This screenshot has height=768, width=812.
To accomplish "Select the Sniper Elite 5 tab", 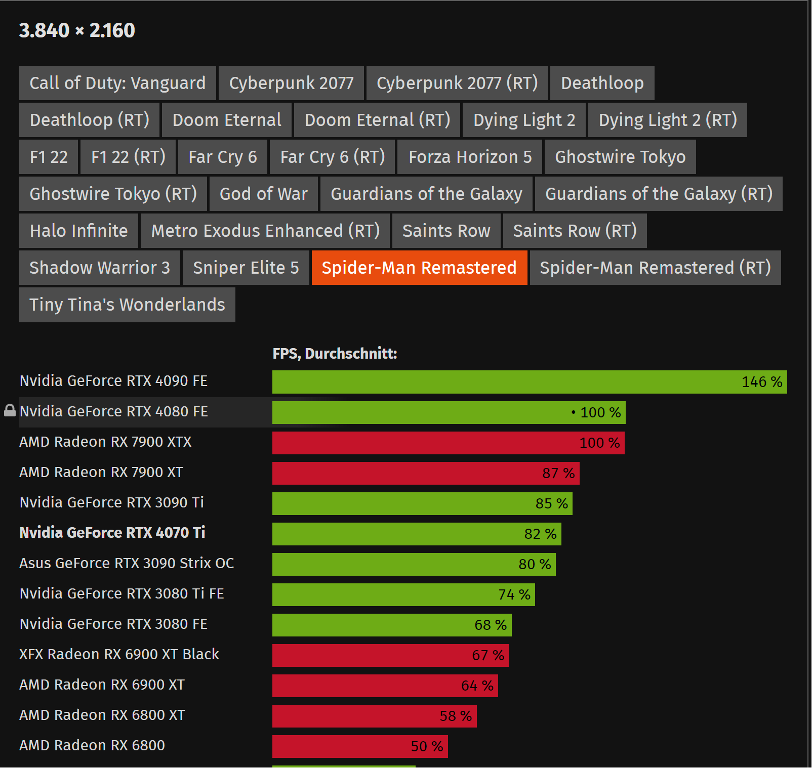I will coord(246,268).
